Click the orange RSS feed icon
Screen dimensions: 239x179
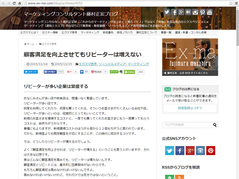179,177
